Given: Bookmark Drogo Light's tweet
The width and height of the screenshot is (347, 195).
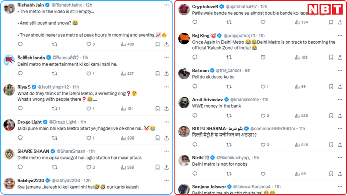Looking at the screenshot, I should pos(157,138).
